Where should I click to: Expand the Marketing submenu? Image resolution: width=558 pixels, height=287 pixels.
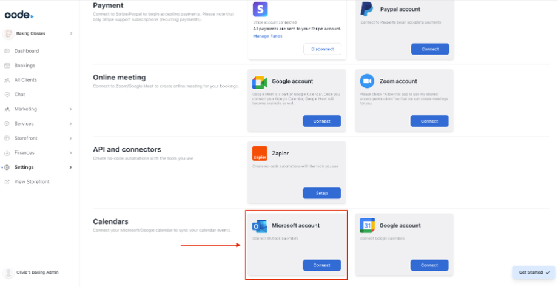click(71, 109)
